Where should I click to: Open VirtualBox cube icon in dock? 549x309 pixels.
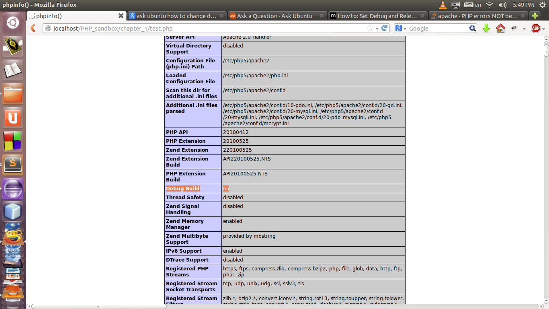coord(13,212)
